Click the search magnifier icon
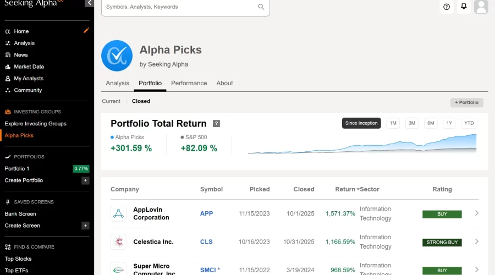Viewport: 495px width, 275px height. [261, 7]
